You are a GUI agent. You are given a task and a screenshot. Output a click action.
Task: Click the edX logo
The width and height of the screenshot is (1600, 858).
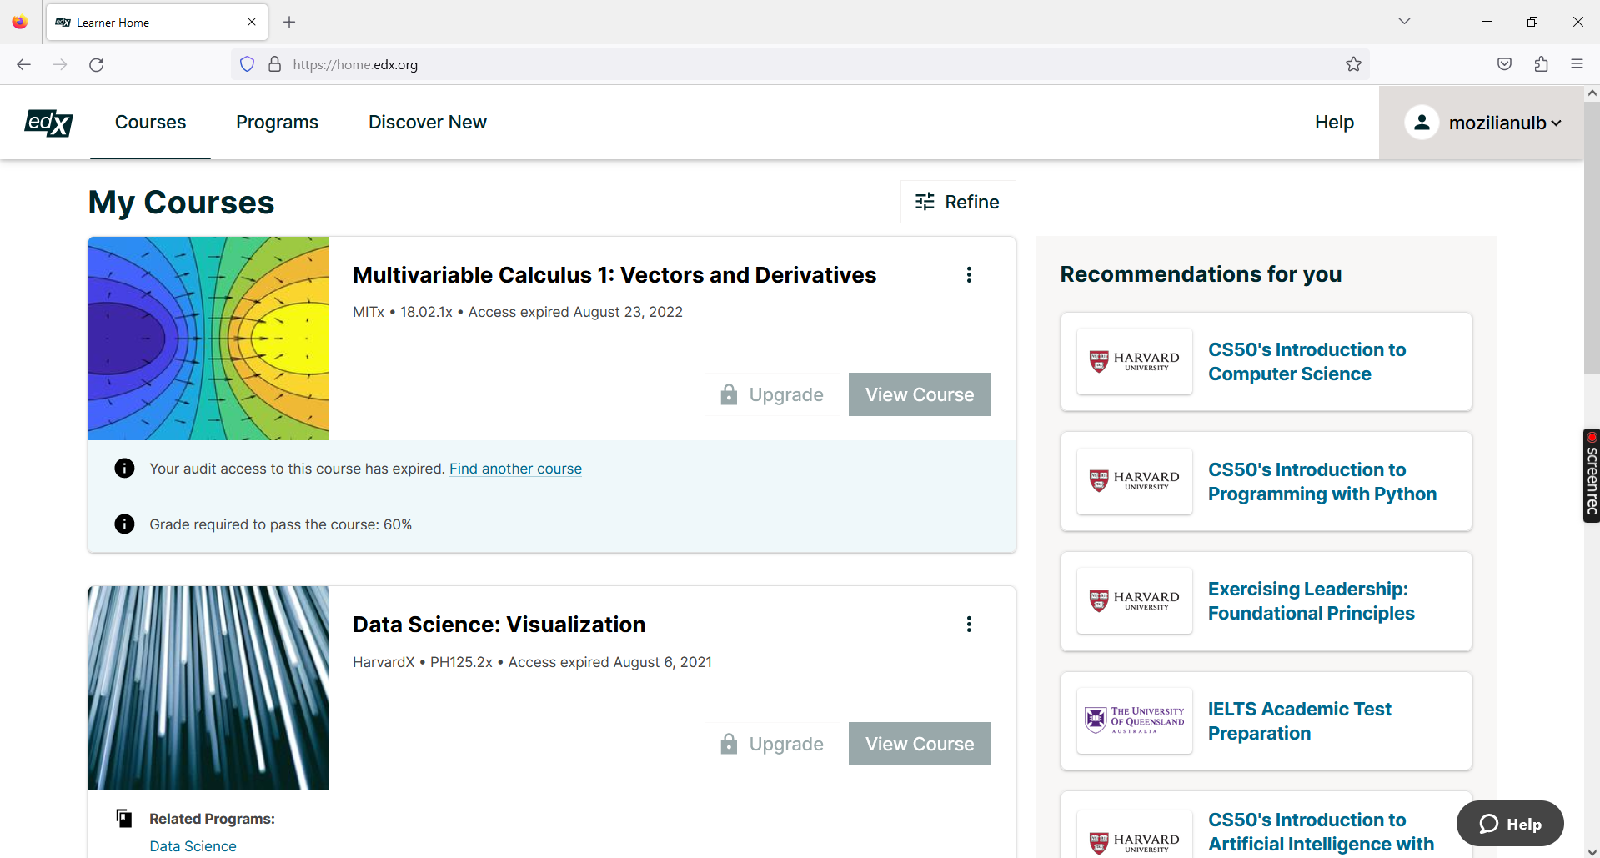coord(48,122)
